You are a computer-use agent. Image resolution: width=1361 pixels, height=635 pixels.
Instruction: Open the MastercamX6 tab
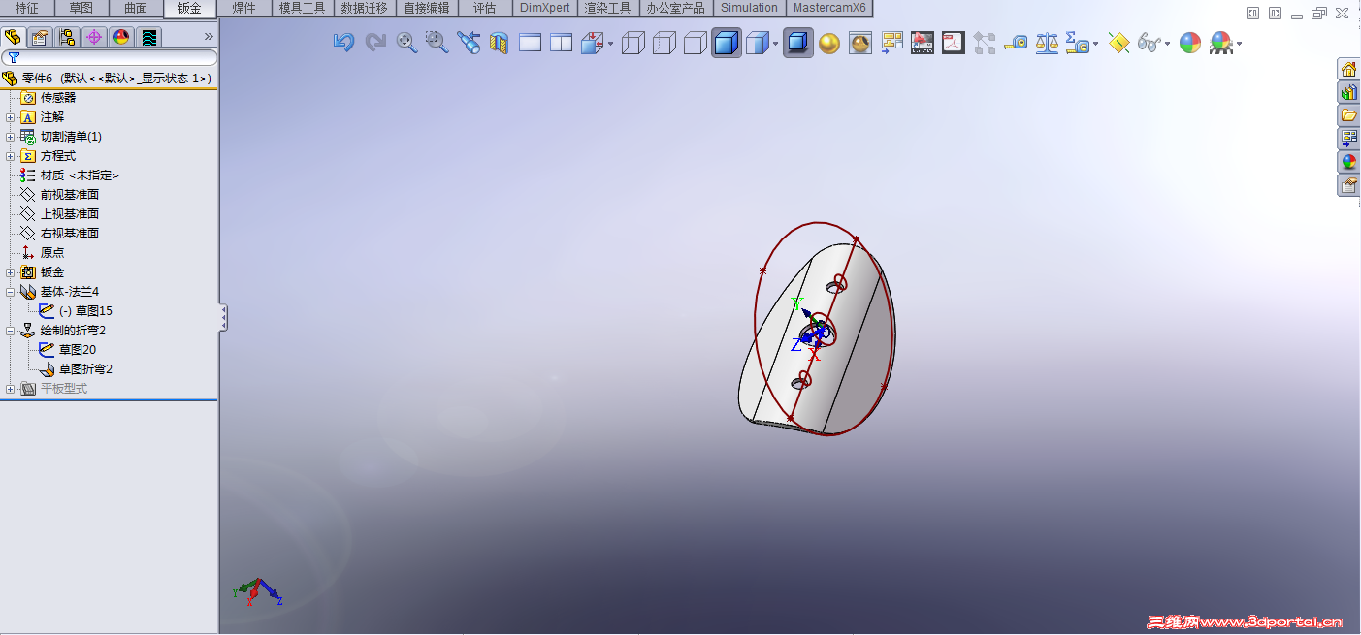coord(829,8)
